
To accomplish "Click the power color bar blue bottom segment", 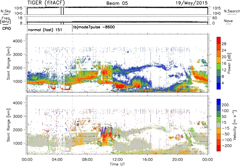I will [219, 86].
